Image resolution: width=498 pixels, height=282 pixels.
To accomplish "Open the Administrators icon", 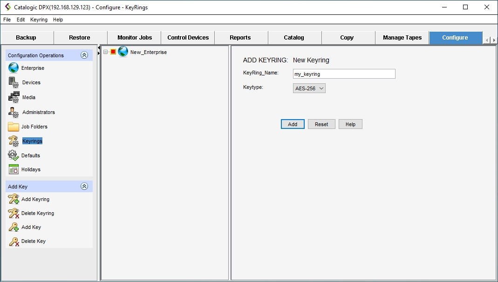I will coord(14,112).
